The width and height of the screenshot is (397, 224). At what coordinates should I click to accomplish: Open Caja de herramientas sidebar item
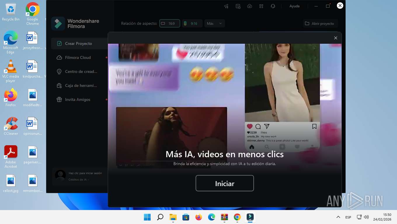click(79, 85)
